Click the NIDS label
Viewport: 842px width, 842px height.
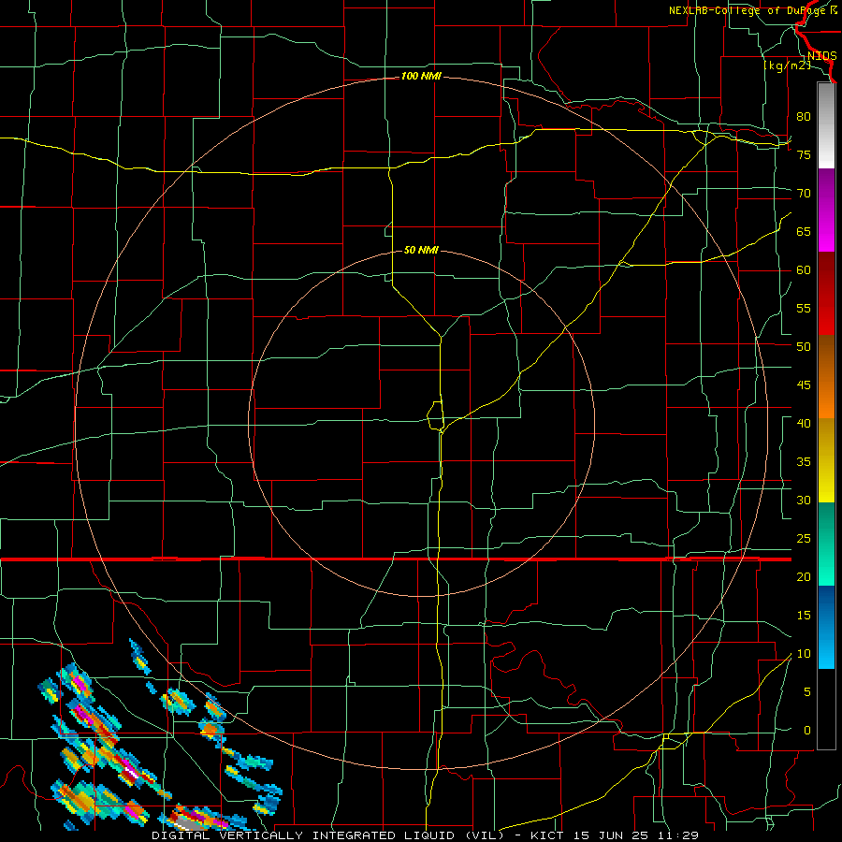[821, 56]
